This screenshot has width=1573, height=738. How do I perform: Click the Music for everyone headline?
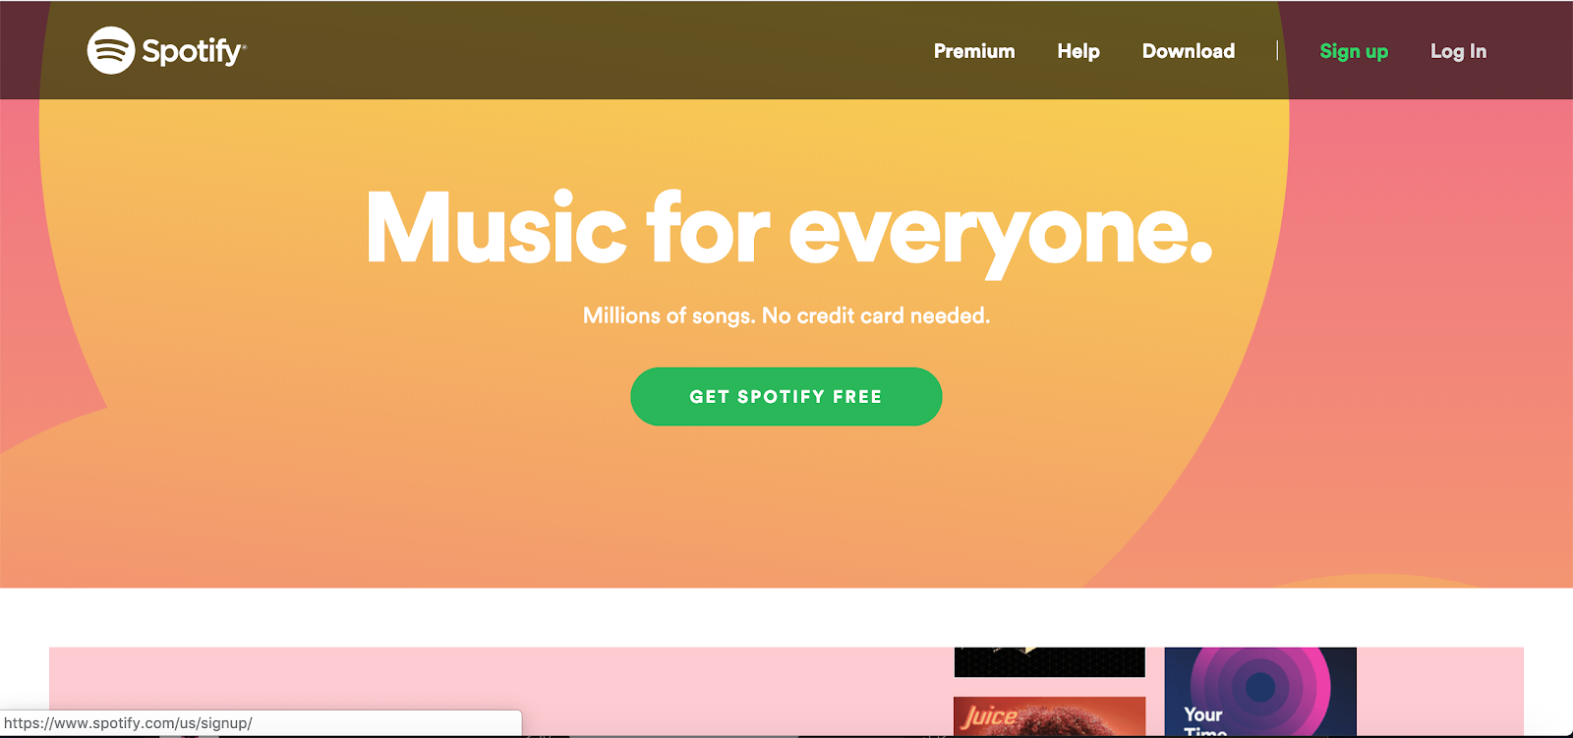pos(788,230)
